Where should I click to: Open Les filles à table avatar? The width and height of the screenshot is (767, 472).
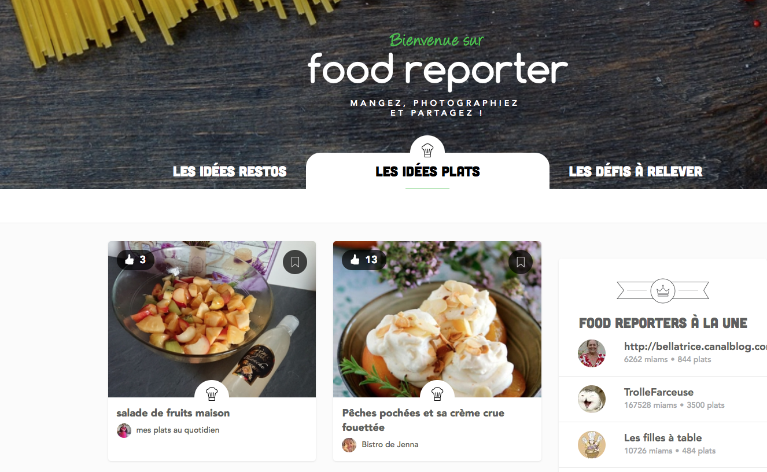(x=592, y=445)
